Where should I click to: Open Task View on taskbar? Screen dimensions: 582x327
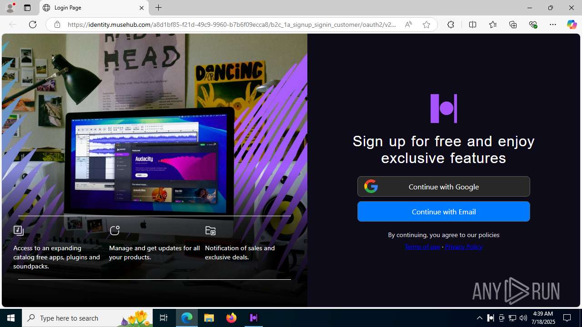[164, 318]
